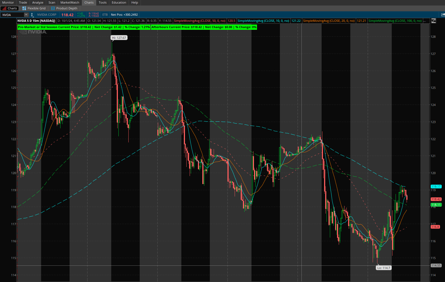Screen dimensions: 445x282
Task: Click the +1.42 net change value
Action: (x=80, y=14)
